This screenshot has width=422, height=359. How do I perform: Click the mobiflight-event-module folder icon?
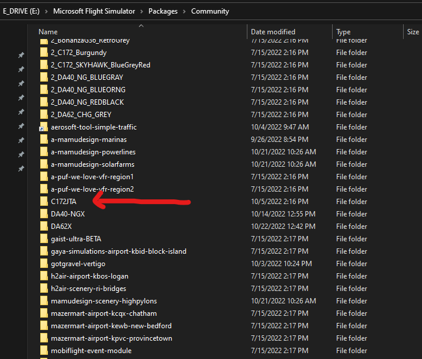(x=44, y=351)
